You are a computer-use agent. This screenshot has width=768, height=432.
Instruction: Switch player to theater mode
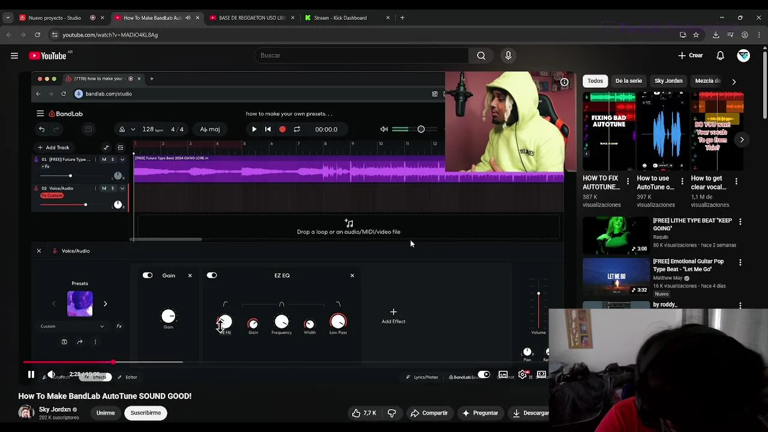[x=541, y=375]
